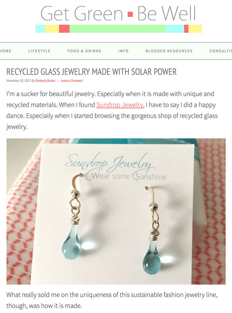Click the Leave a Comment link
232x313 pixels.
[72, 80]
